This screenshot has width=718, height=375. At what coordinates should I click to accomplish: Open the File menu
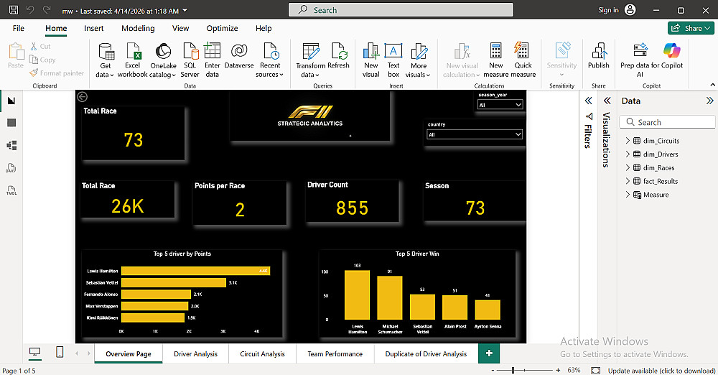[19, 28]
